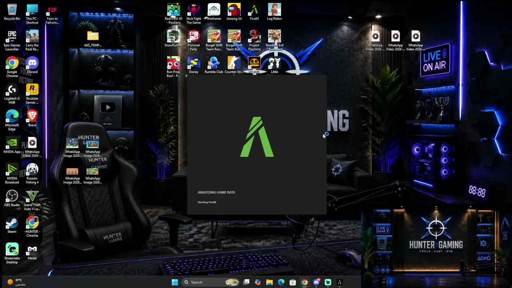
Task: Open WhatsApp Video file beside NVIDIA App
Action: point(32,147)
